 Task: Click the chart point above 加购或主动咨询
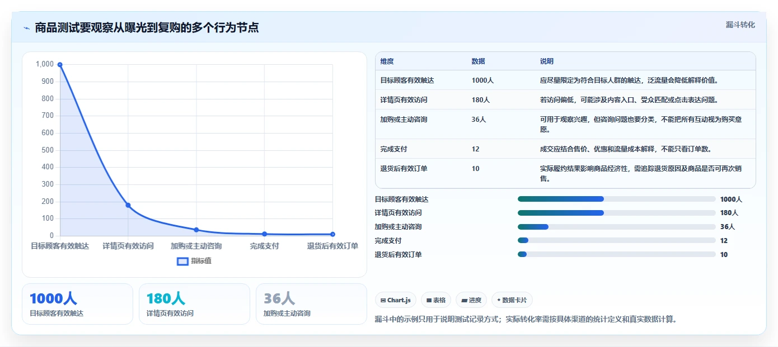(x=196, y=230)
